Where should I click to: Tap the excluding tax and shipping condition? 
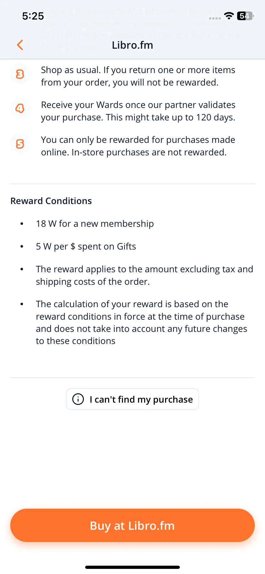coord(144,275)
